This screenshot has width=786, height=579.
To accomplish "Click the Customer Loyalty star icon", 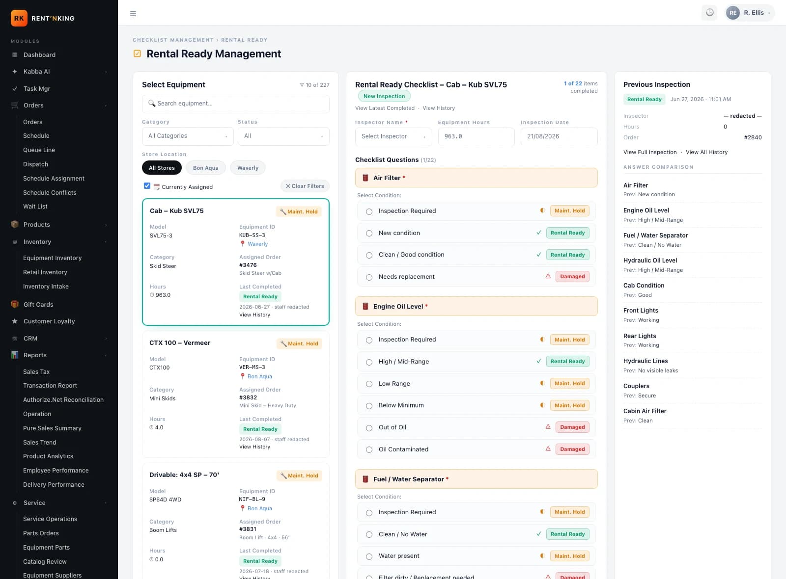I will [x=15, y=321].
